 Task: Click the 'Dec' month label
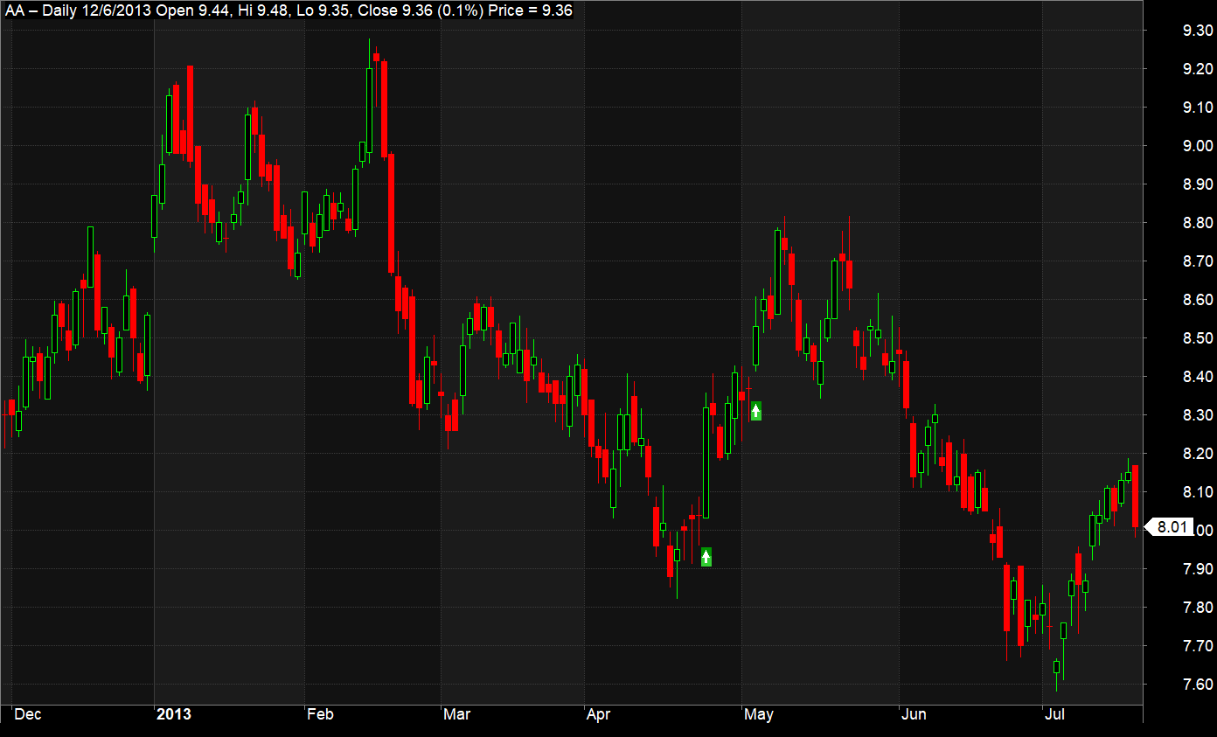tap(28, 714)
